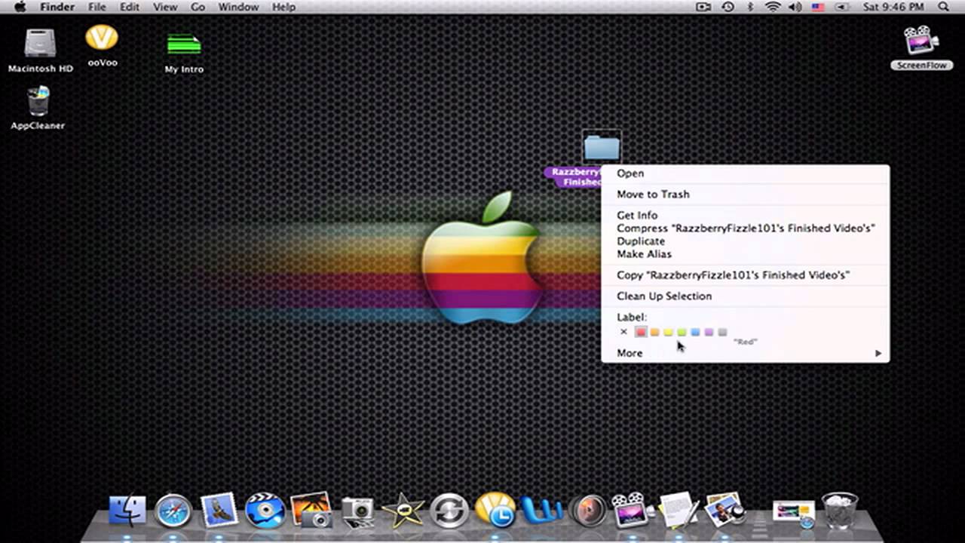Apply the purple label color

point(709,332)
